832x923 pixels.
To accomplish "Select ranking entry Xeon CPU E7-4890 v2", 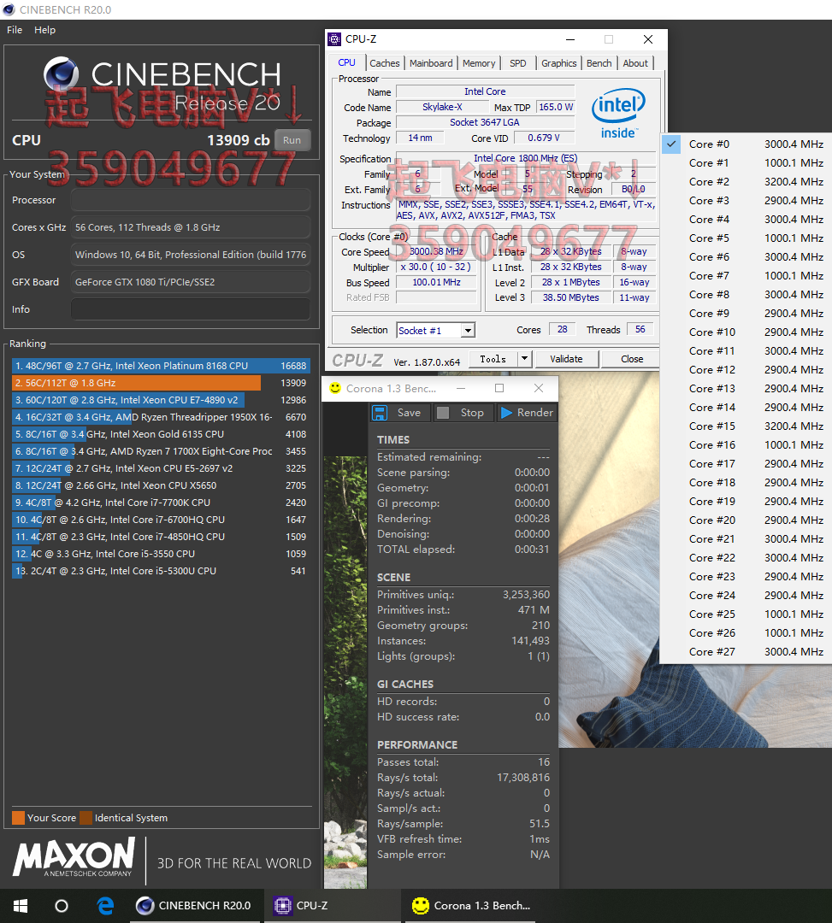I will coord(160,400).
